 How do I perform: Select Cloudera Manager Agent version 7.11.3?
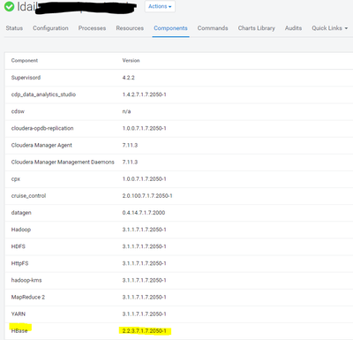[x=130, y=146]
